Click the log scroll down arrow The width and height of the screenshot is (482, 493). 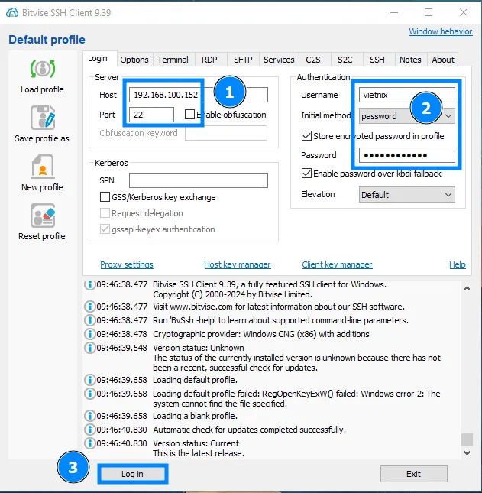point(467,453)
